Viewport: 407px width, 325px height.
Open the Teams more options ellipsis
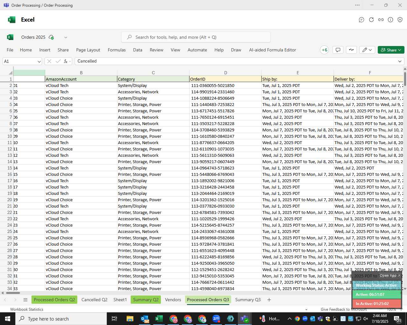click(x=357, y=5)
